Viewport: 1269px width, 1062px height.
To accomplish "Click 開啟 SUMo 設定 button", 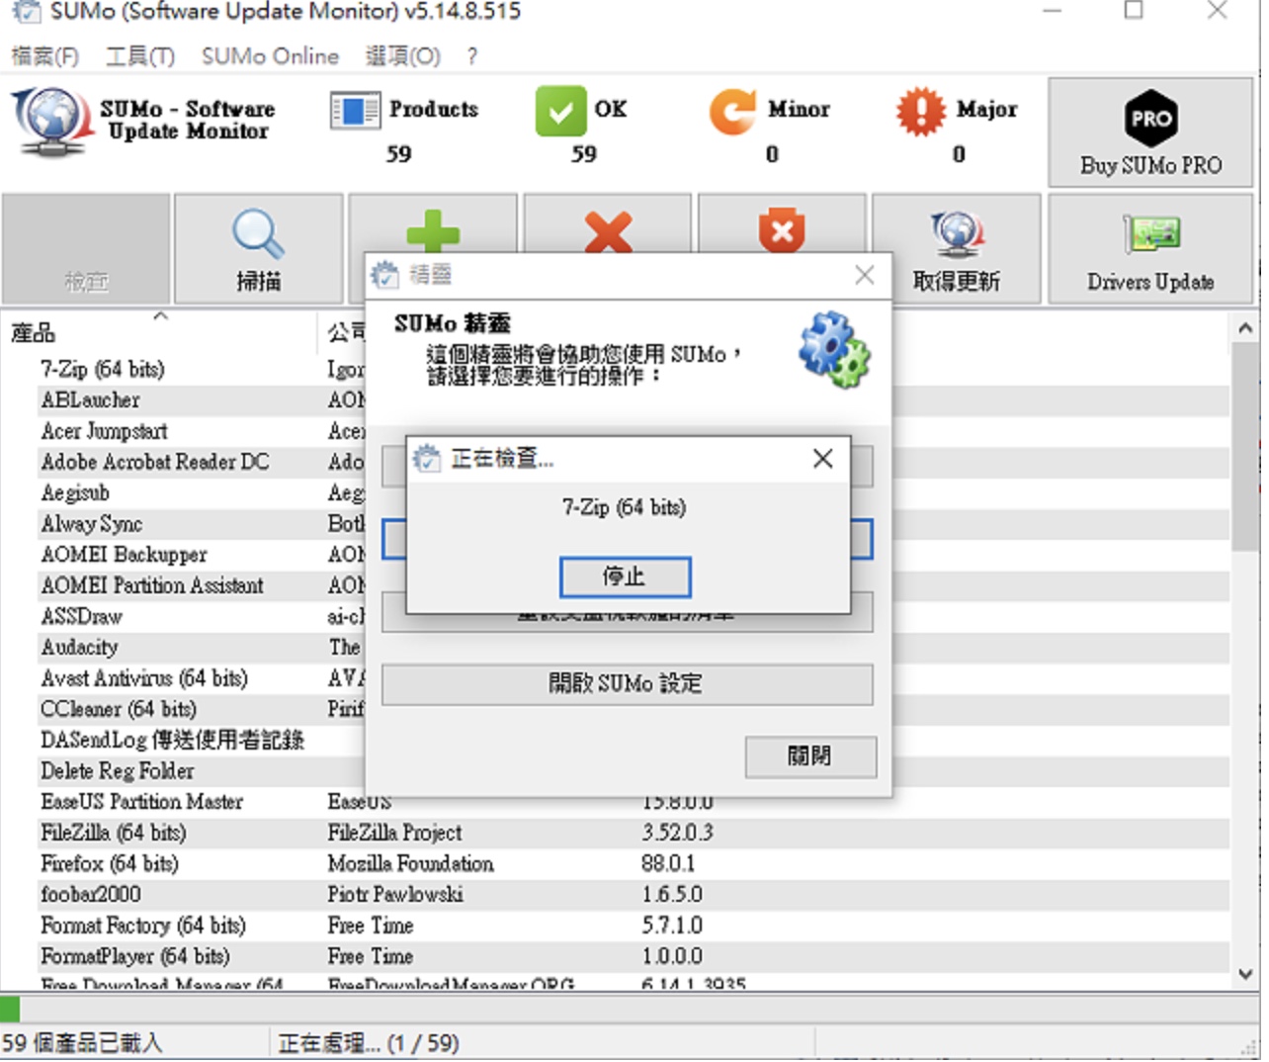I will pyautogui.click(x=627, y=683).
